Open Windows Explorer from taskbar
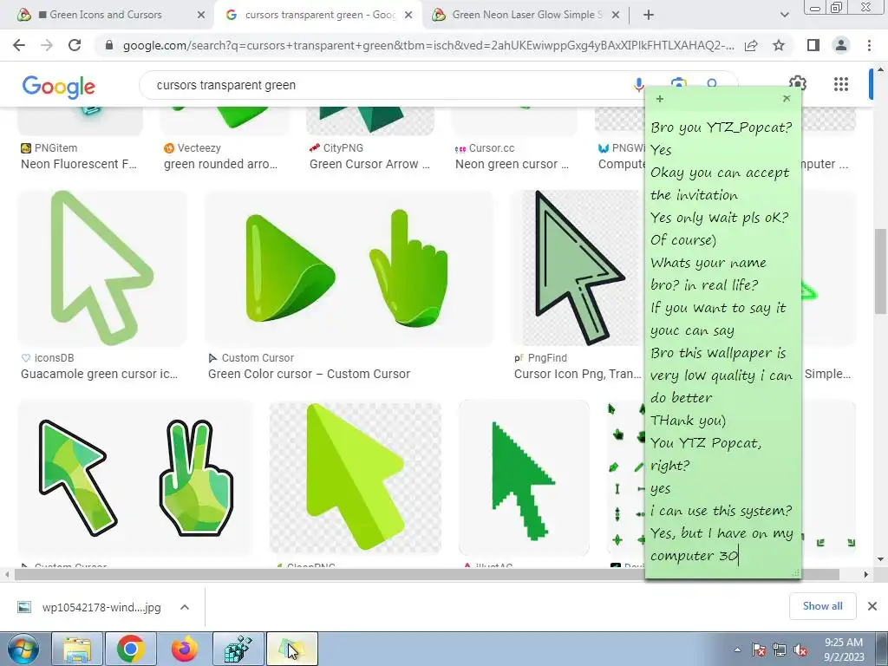 pyautogui.click(x=77, y=649)
